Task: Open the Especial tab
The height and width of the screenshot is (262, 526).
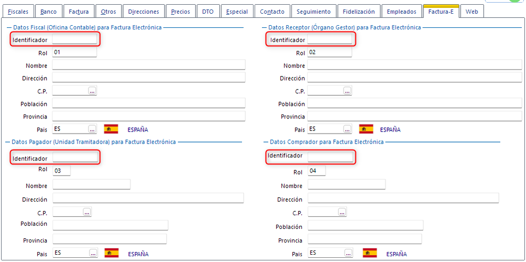Action: [x=237, y=12]
